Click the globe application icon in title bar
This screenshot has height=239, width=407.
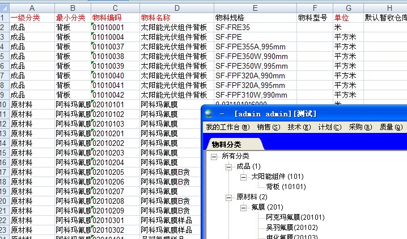pyautogui.click(x=210, y=114)
